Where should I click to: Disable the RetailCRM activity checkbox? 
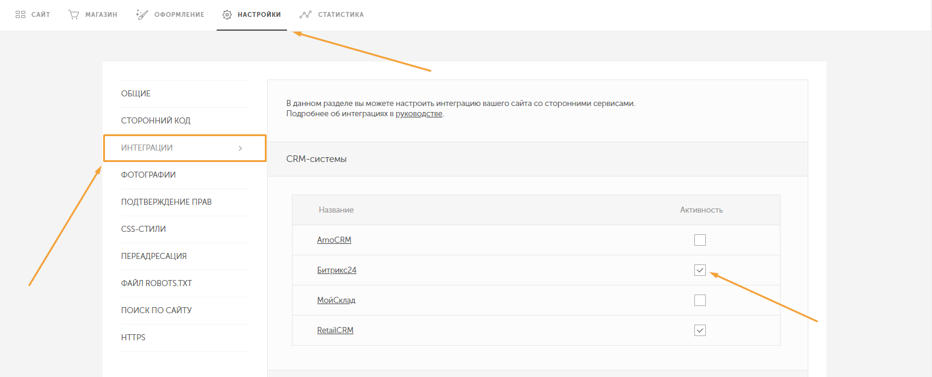click(700, 330)
